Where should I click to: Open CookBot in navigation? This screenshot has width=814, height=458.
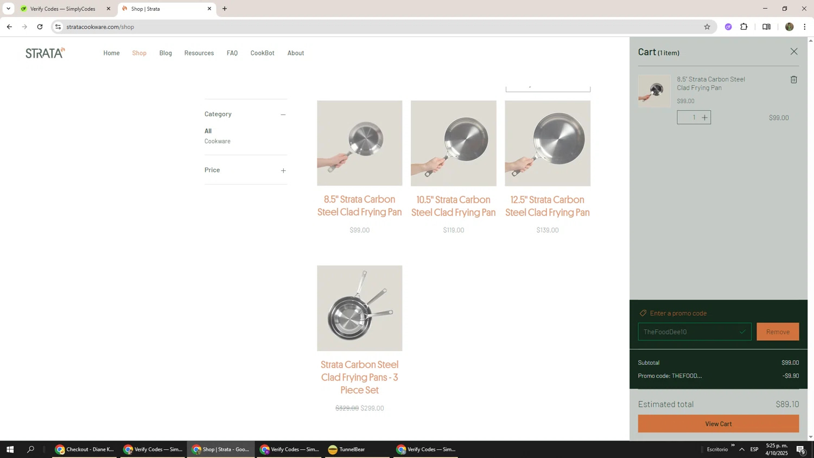tap(262, 53)
